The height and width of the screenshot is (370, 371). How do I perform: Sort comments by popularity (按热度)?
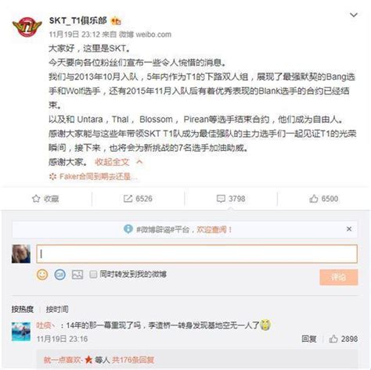(x=23, y=309)
